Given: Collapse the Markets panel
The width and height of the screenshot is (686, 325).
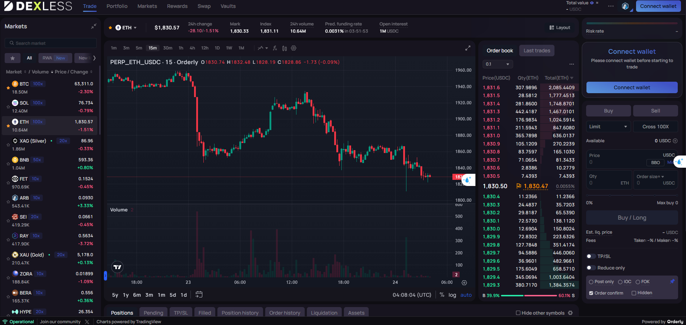Looking at the screenshot, I should click(x=93, y=27).
